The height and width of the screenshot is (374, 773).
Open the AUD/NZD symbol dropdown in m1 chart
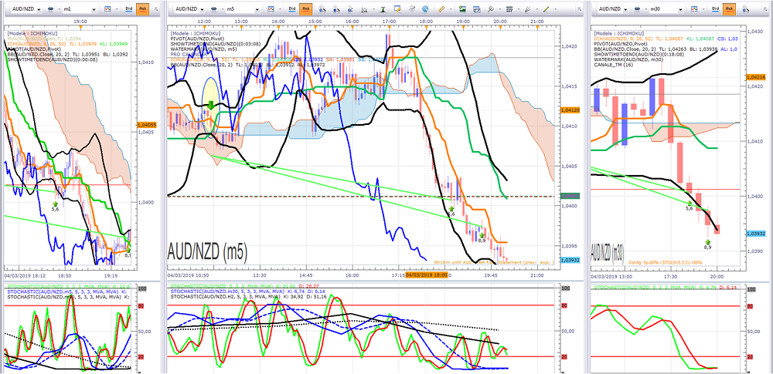(x=39, y=8)
